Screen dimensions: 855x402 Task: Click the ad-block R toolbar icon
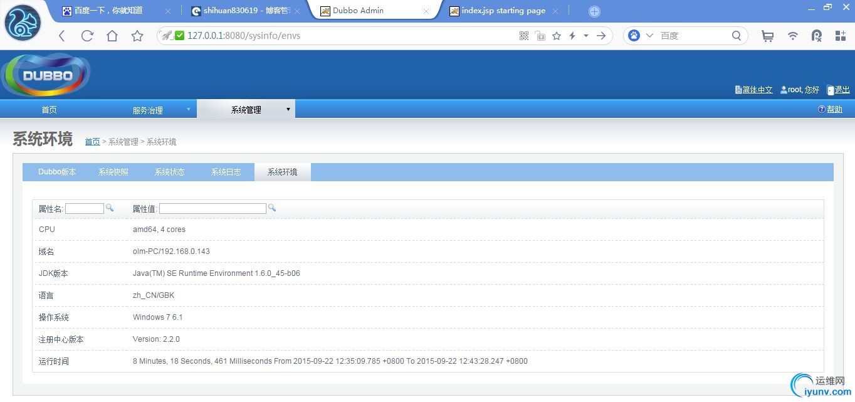(817, 36)
